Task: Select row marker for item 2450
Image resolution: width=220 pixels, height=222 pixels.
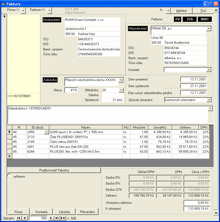Action: point(10,132)
